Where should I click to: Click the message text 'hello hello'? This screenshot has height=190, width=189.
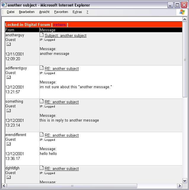(48, 153)
